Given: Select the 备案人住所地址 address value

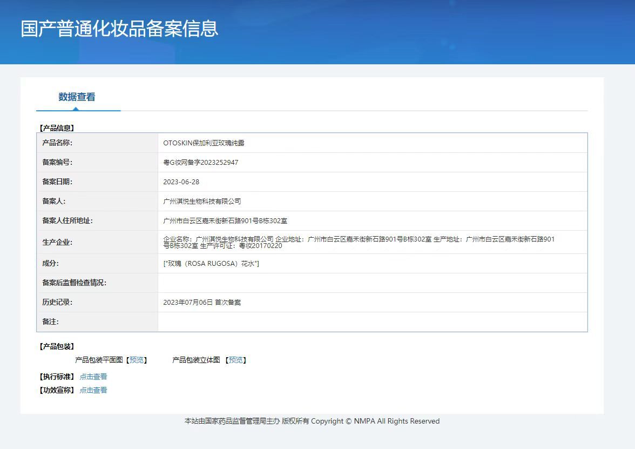Looking at the screenshot, I should click(x=225, y=221).
